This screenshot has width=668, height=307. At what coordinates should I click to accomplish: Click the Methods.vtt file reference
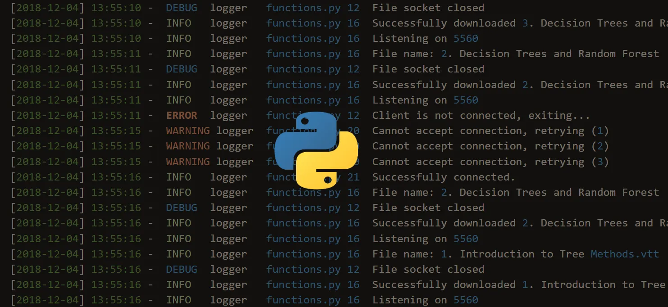tap(625, 253)
